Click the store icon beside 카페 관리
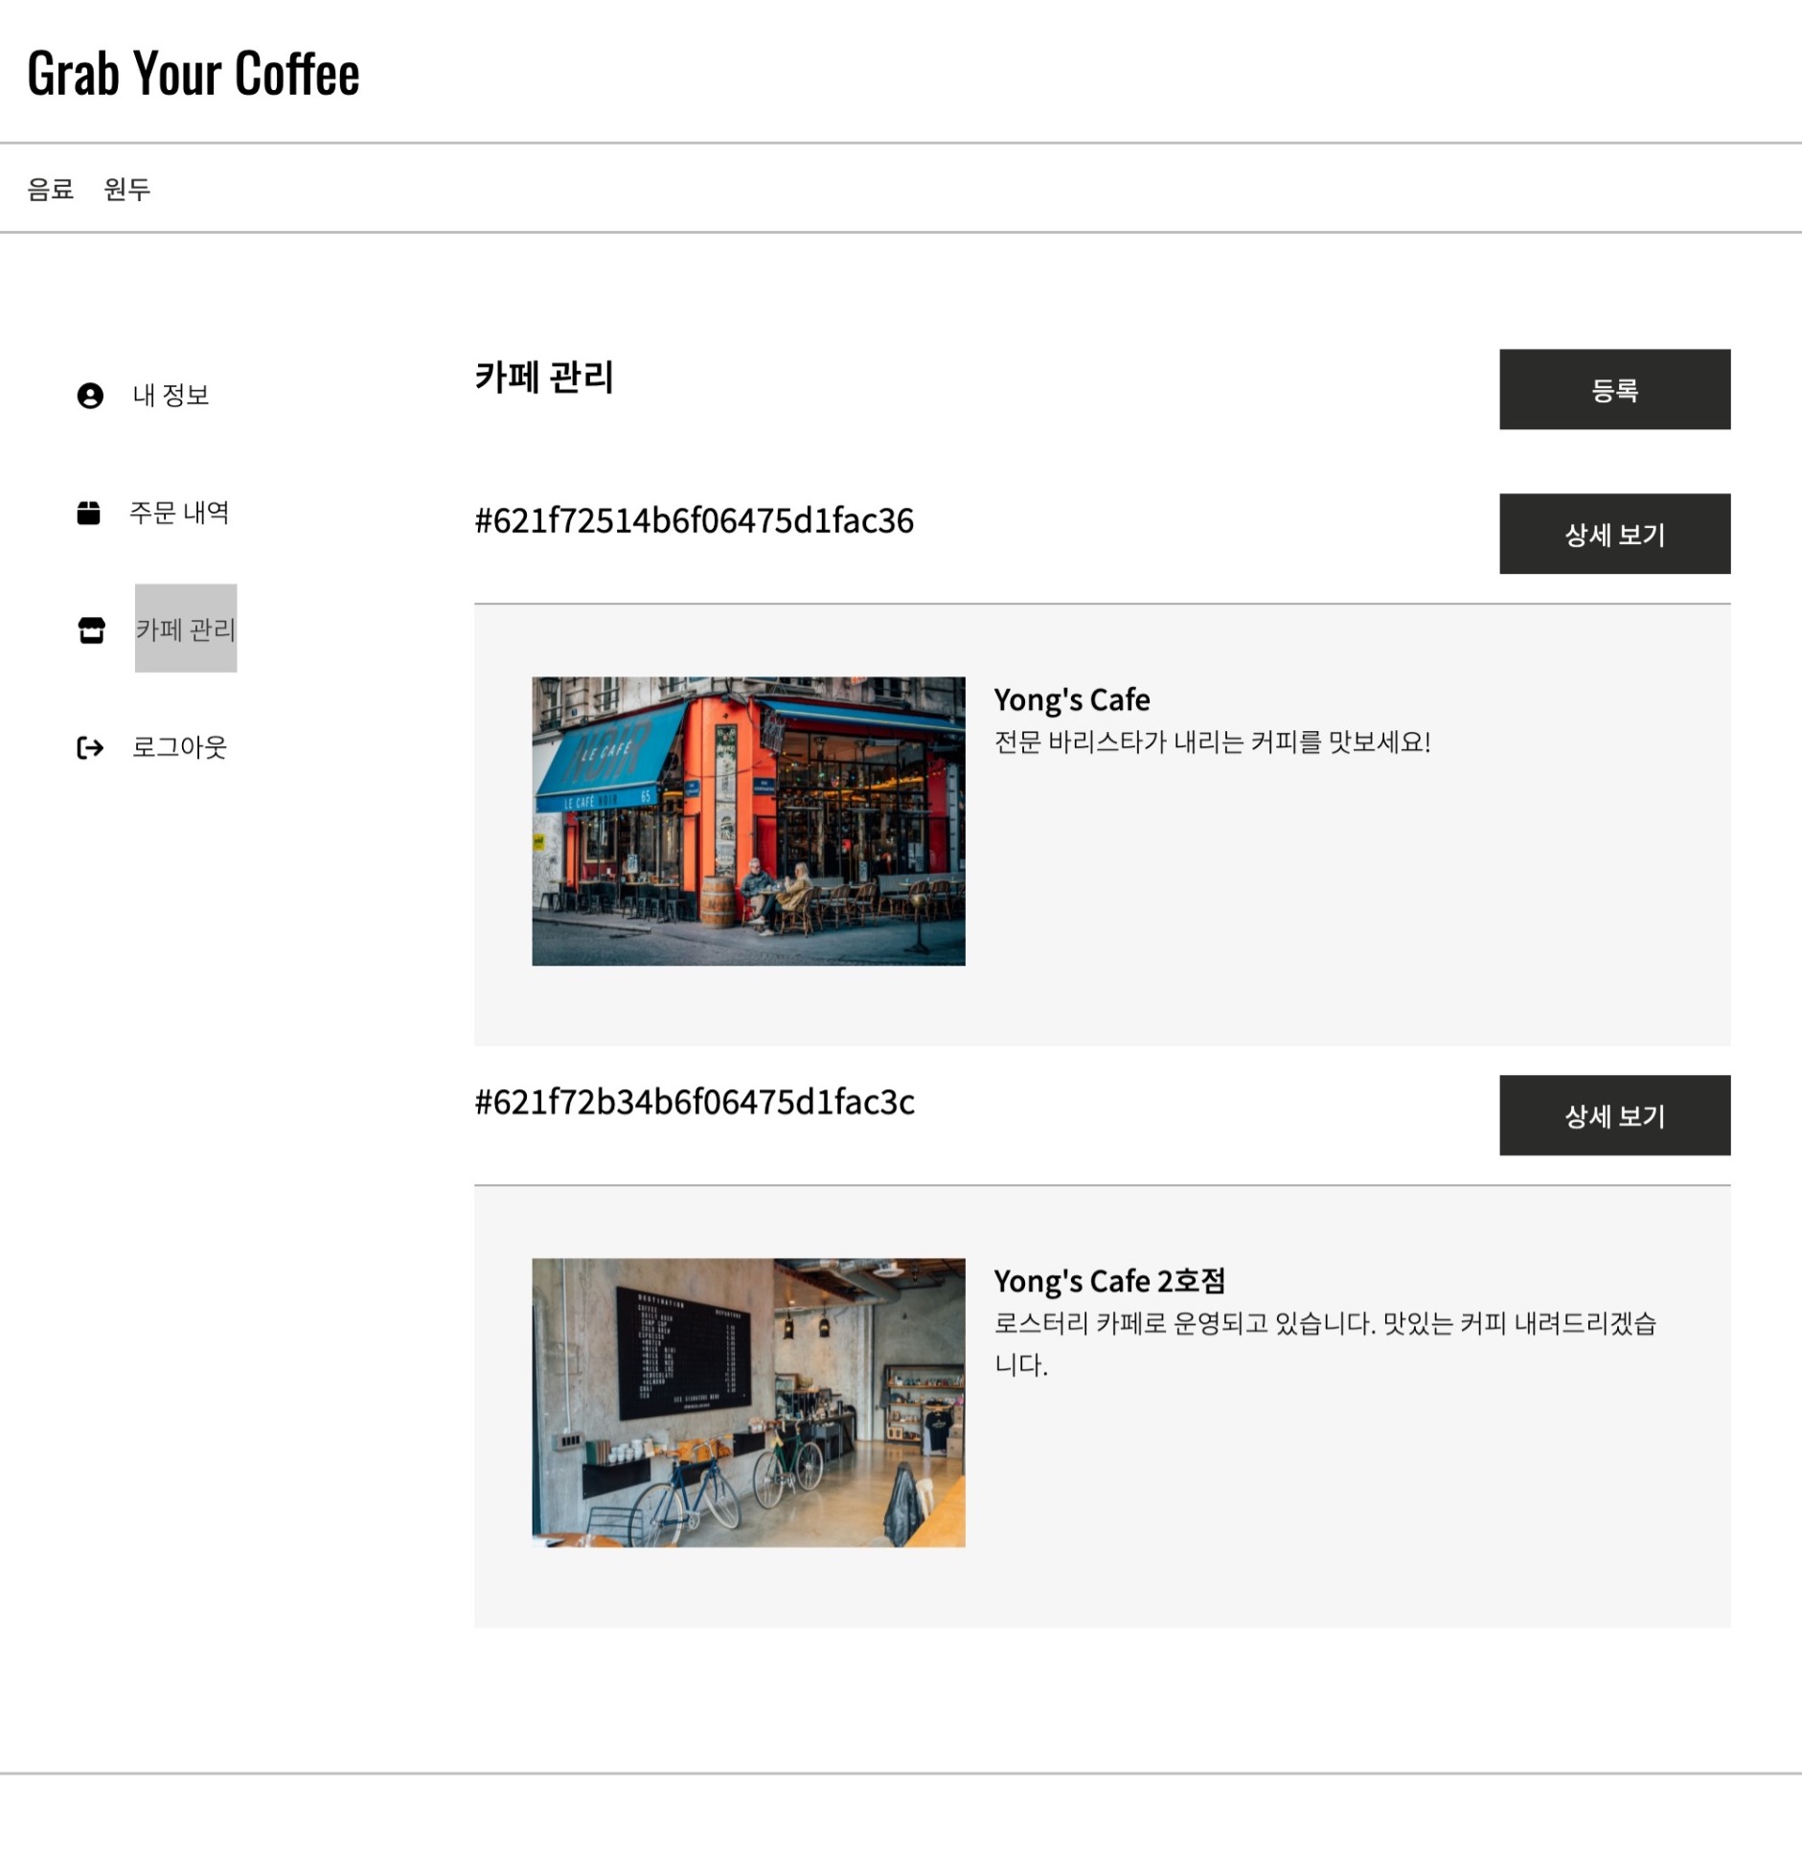Viewport: 1802px width, 1850px height. tap(91, 630)
